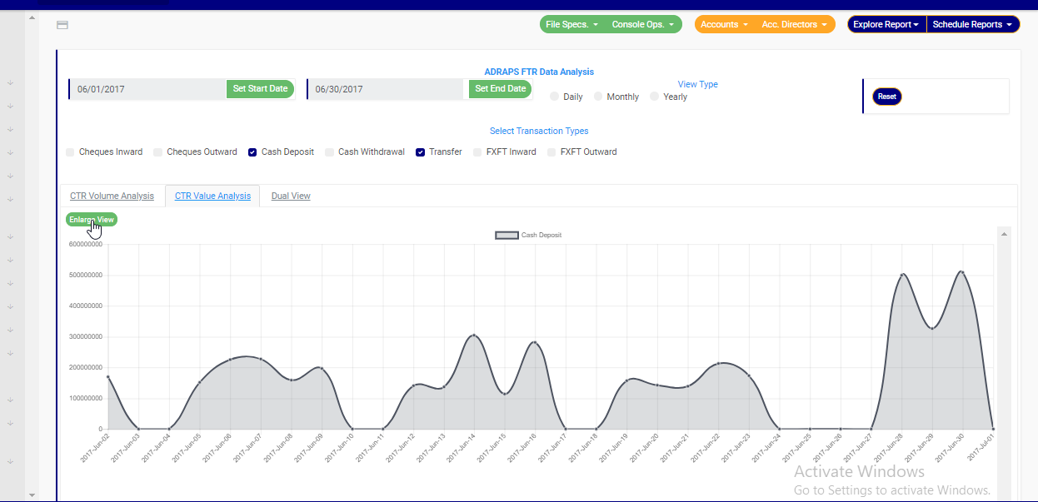The width and height of the screenshot is (1038, 502).
Task: Open the Explore Report dropdown
Action: (886, 25)
